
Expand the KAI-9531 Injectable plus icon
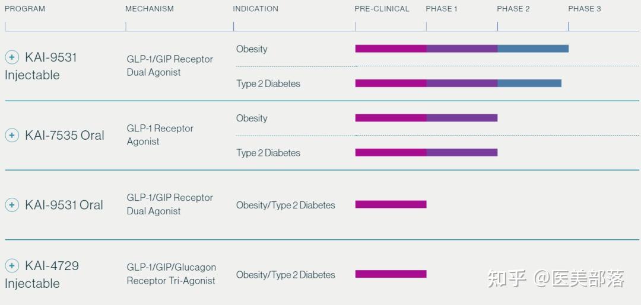click(12, 57)
